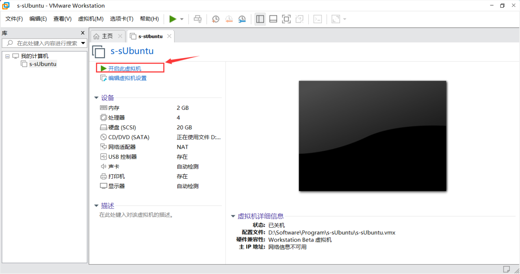Collapse the 虚拟机详细信息 details section
This screenshot has height=274, width=520.
coord(233,216)
